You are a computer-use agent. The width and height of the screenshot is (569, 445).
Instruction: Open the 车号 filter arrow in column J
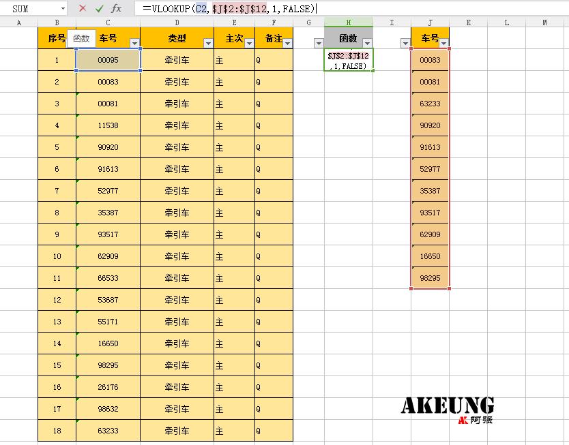pyautogui.click(x=443, y=44)
